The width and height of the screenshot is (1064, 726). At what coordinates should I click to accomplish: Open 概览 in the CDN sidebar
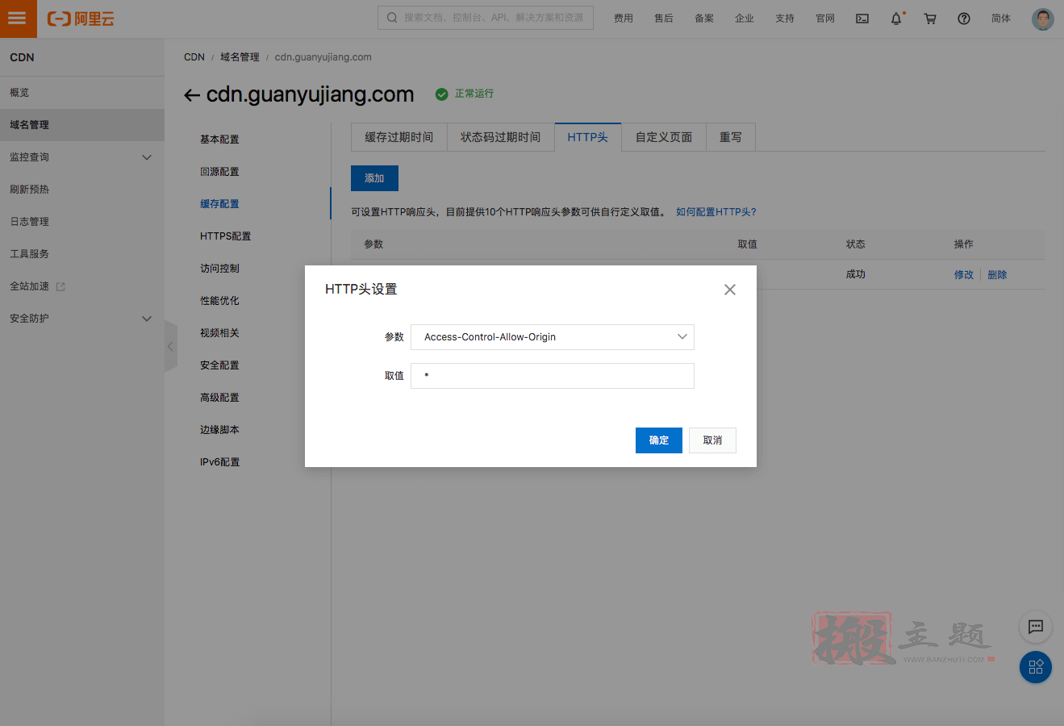82,93
